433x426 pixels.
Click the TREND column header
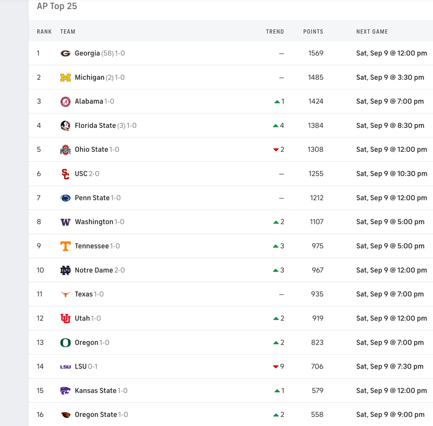tap(275, 32)
